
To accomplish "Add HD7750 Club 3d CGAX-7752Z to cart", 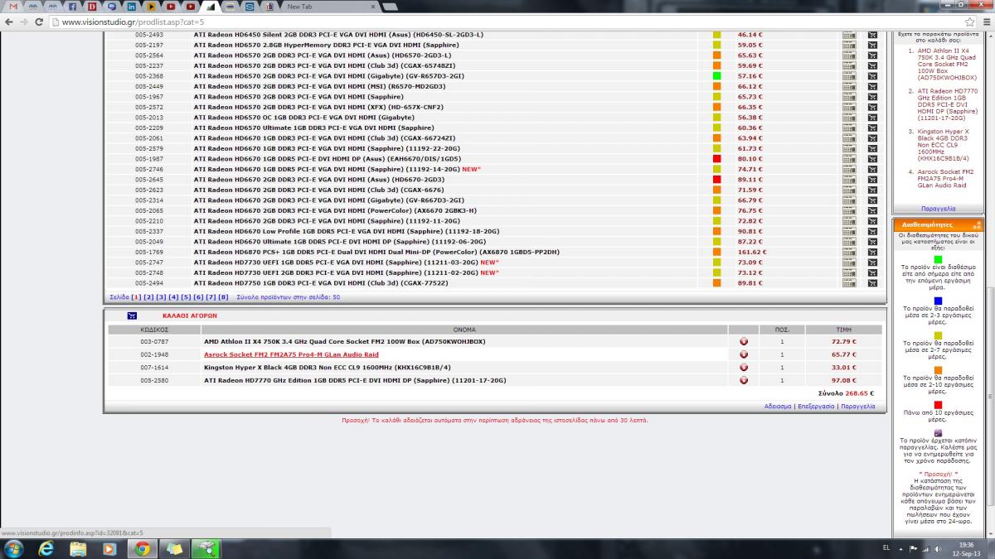I will click(x=872, y=283).
